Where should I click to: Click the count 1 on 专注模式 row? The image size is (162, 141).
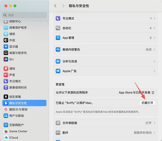point(151,18)
